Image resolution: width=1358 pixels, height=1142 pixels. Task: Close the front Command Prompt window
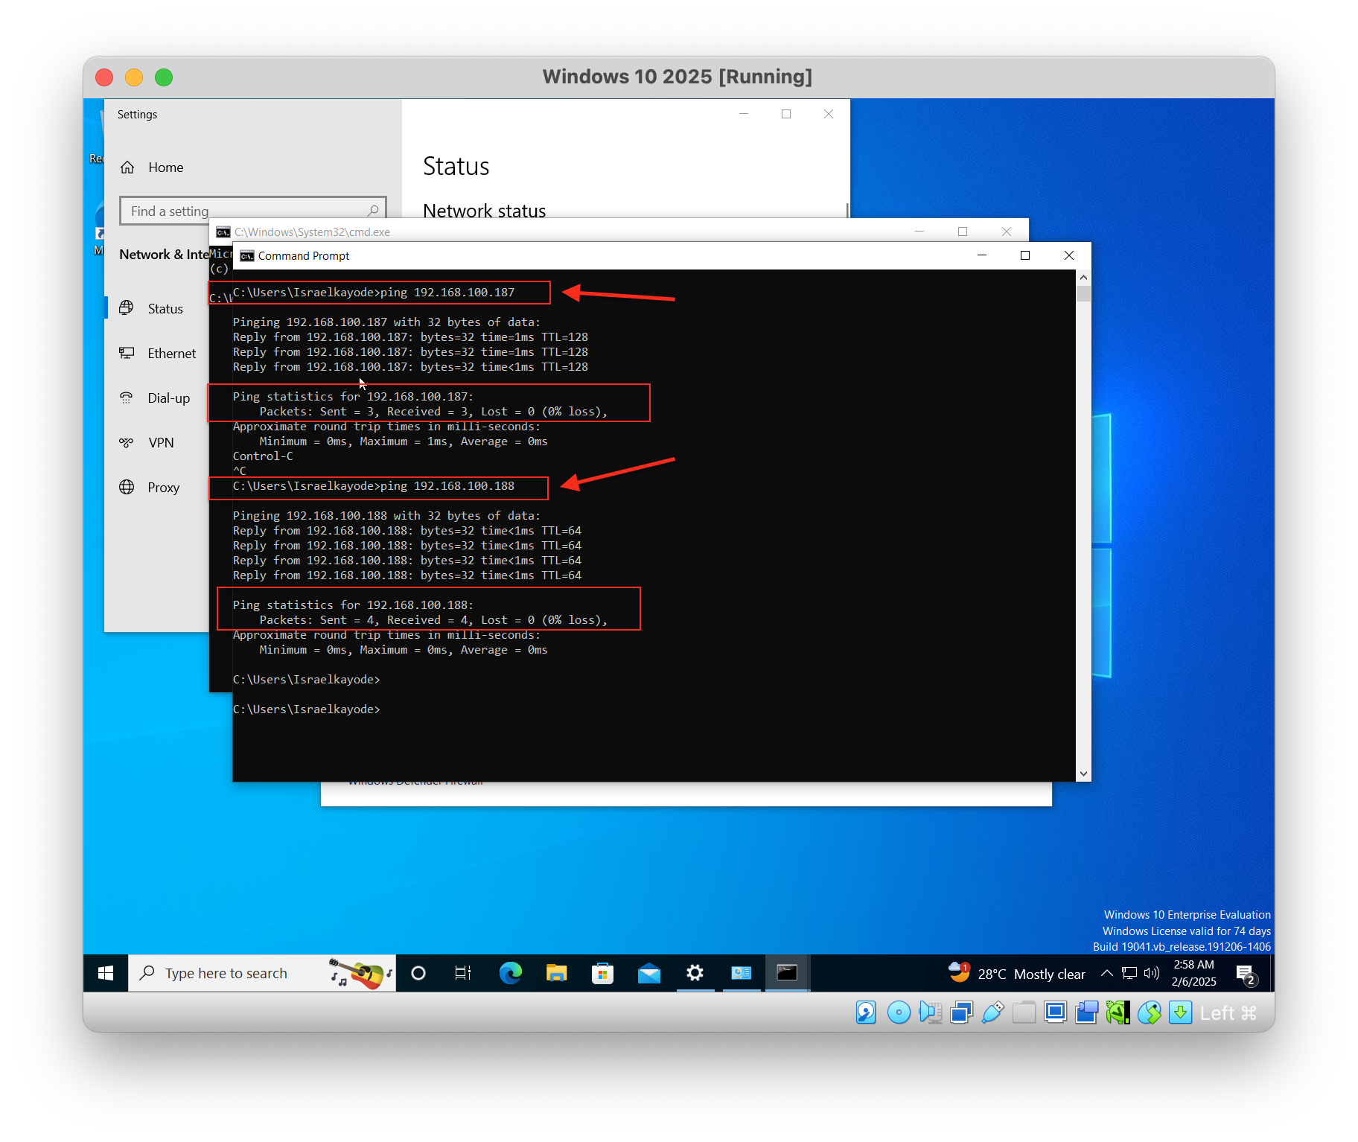click(1069, 255)
